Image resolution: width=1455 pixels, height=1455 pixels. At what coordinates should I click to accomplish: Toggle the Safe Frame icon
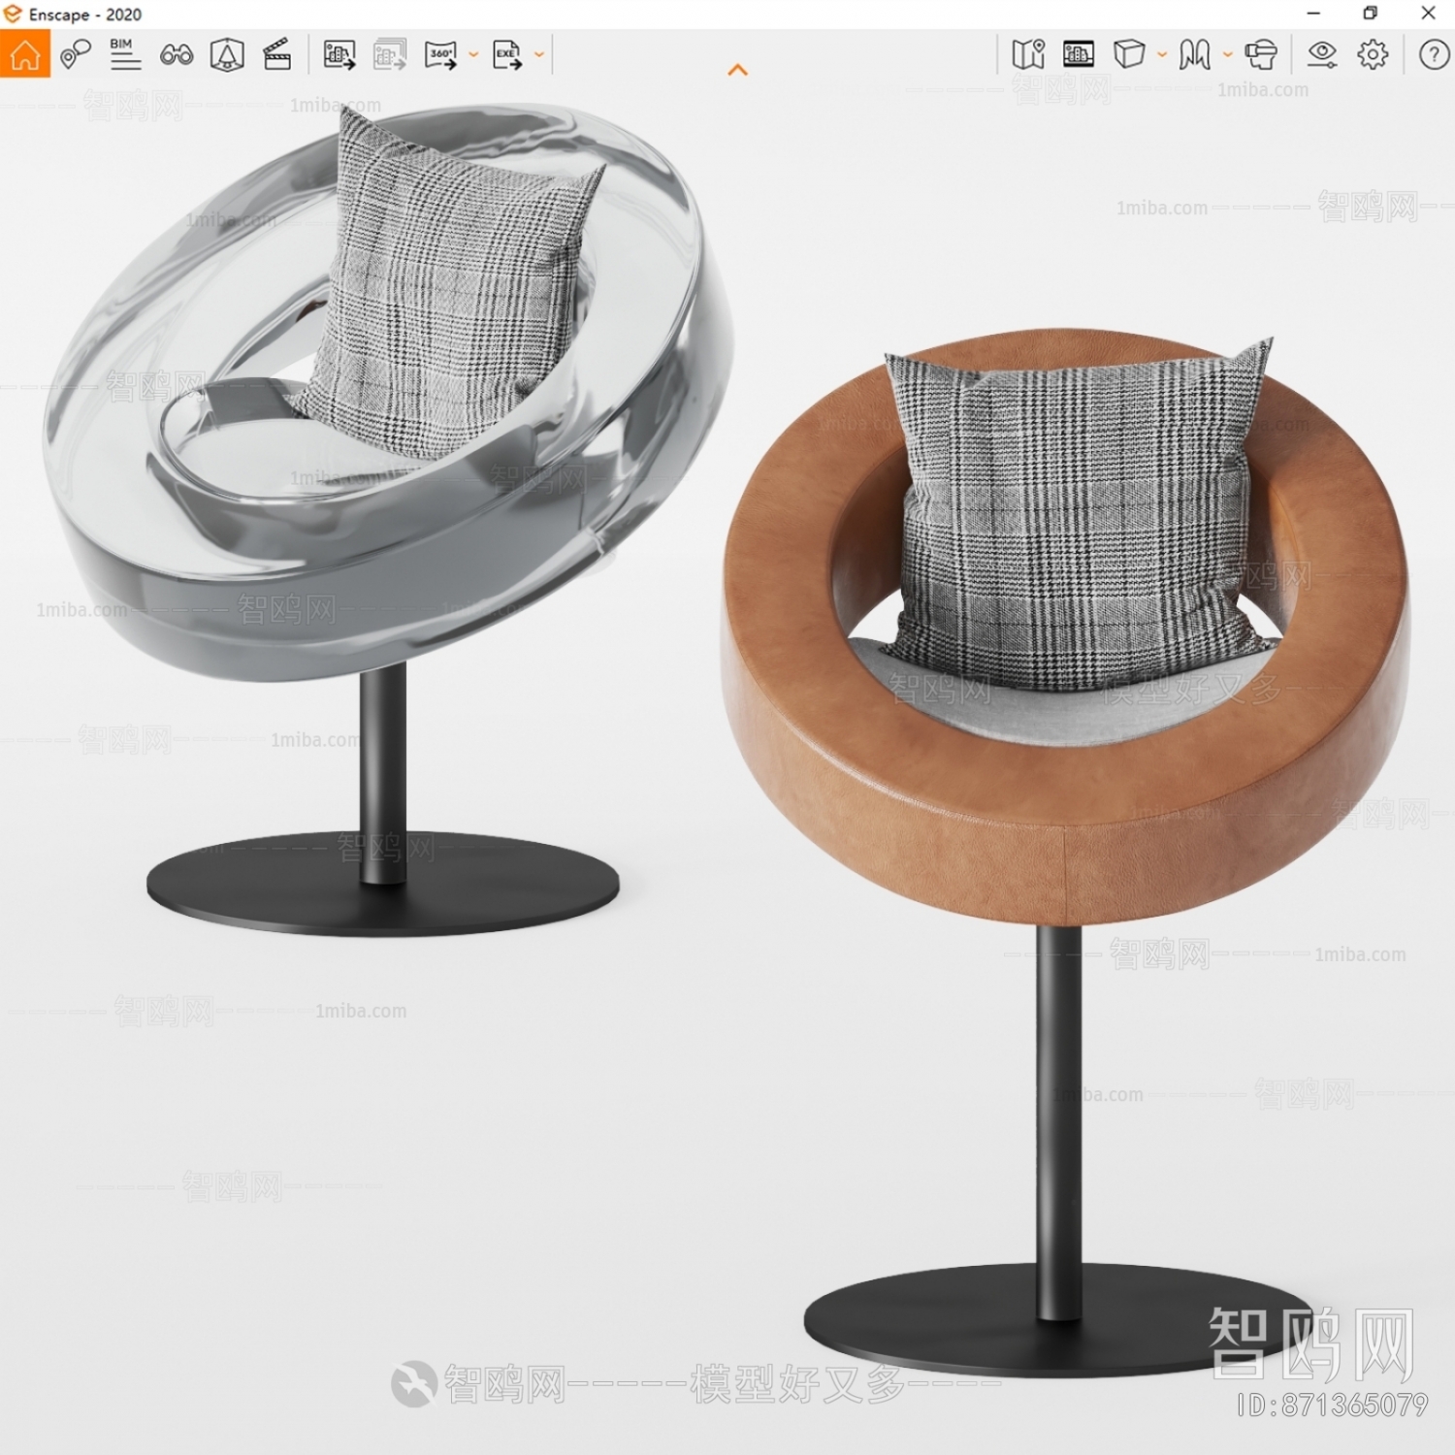click(x=227, y=54)
